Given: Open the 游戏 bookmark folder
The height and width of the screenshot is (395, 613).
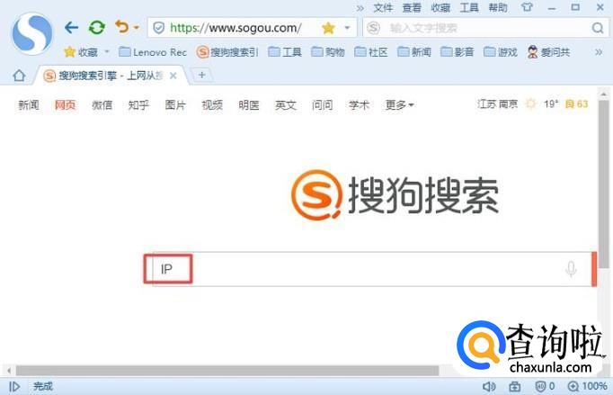Looking at the screenshot, I should pyautogui.click(x=501, y=52).
